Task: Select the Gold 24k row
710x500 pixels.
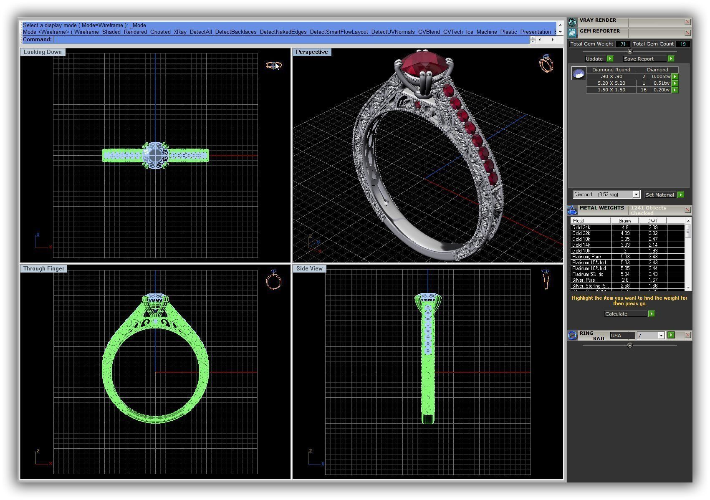Action: (x=627, y=227)
